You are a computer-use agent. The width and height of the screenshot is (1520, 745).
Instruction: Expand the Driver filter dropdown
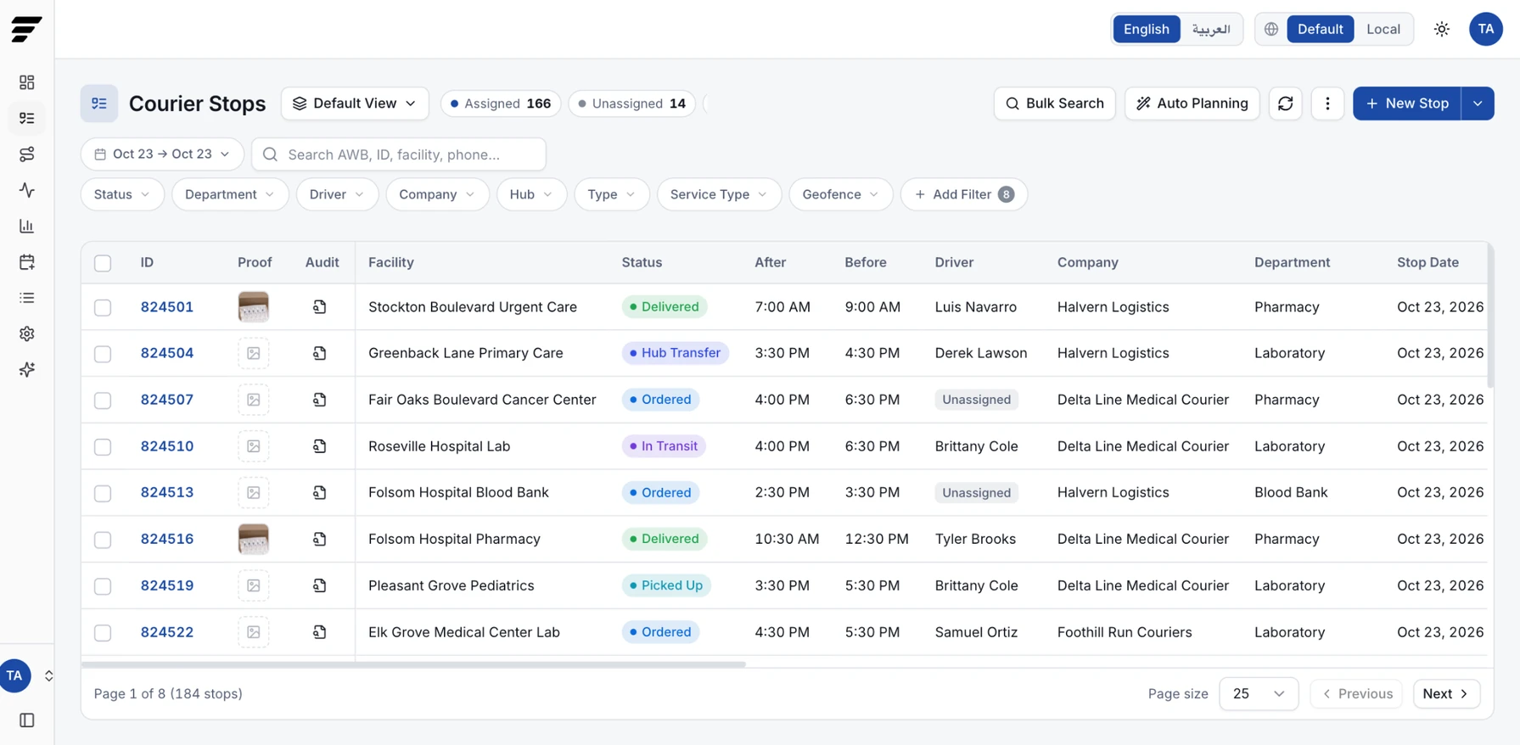pyautogui.click(x=337, y=194)
